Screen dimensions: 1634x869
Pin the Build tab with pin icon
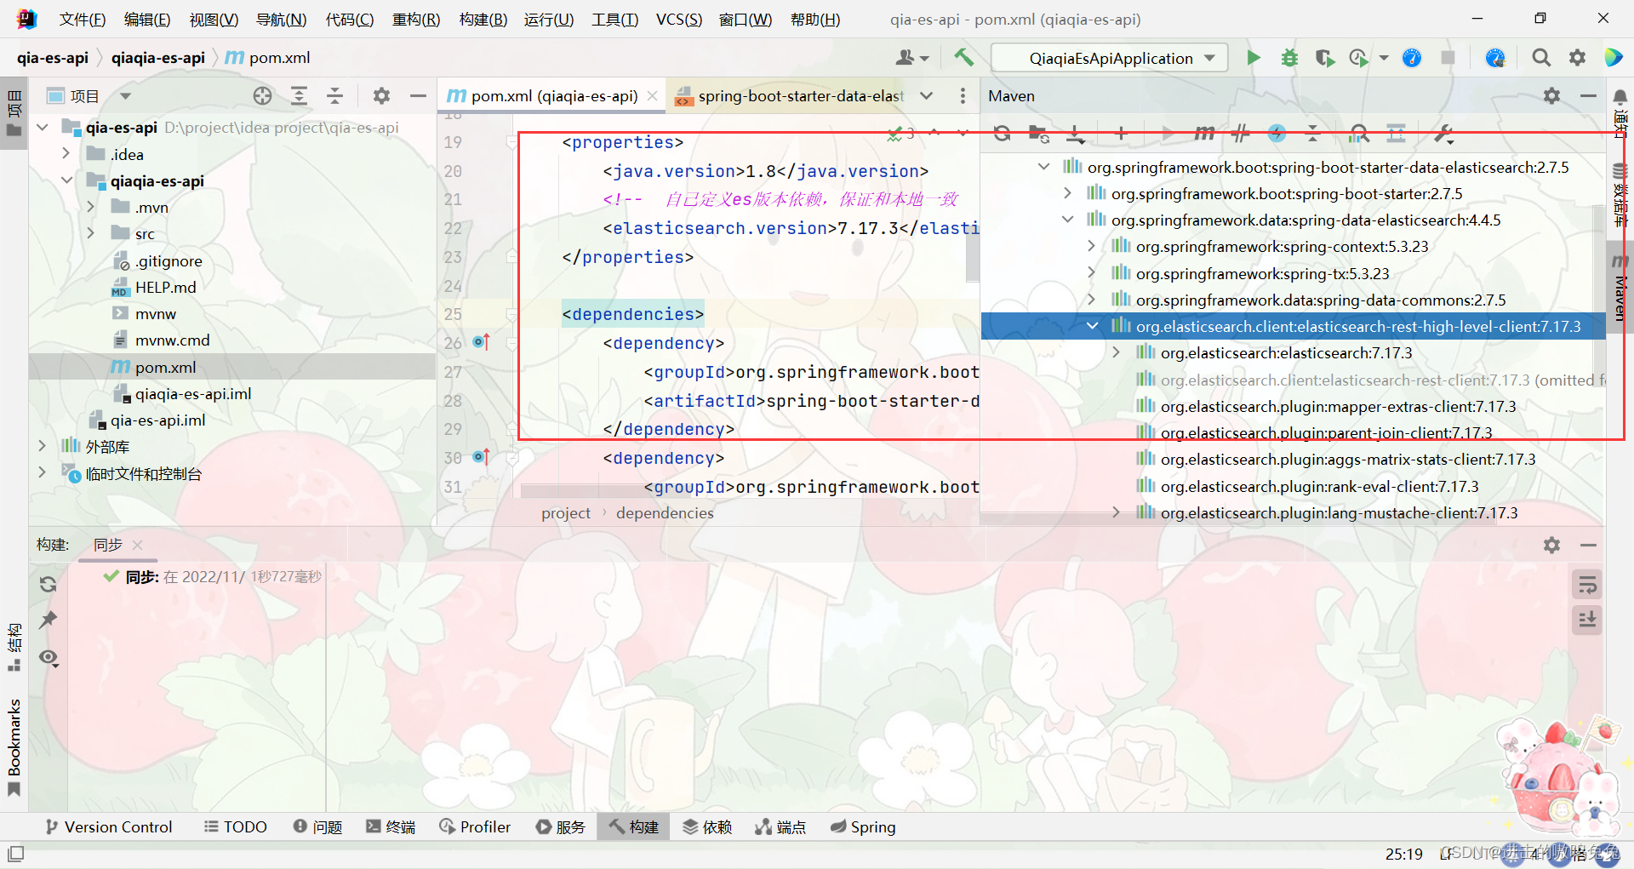(x=49, y=620)
